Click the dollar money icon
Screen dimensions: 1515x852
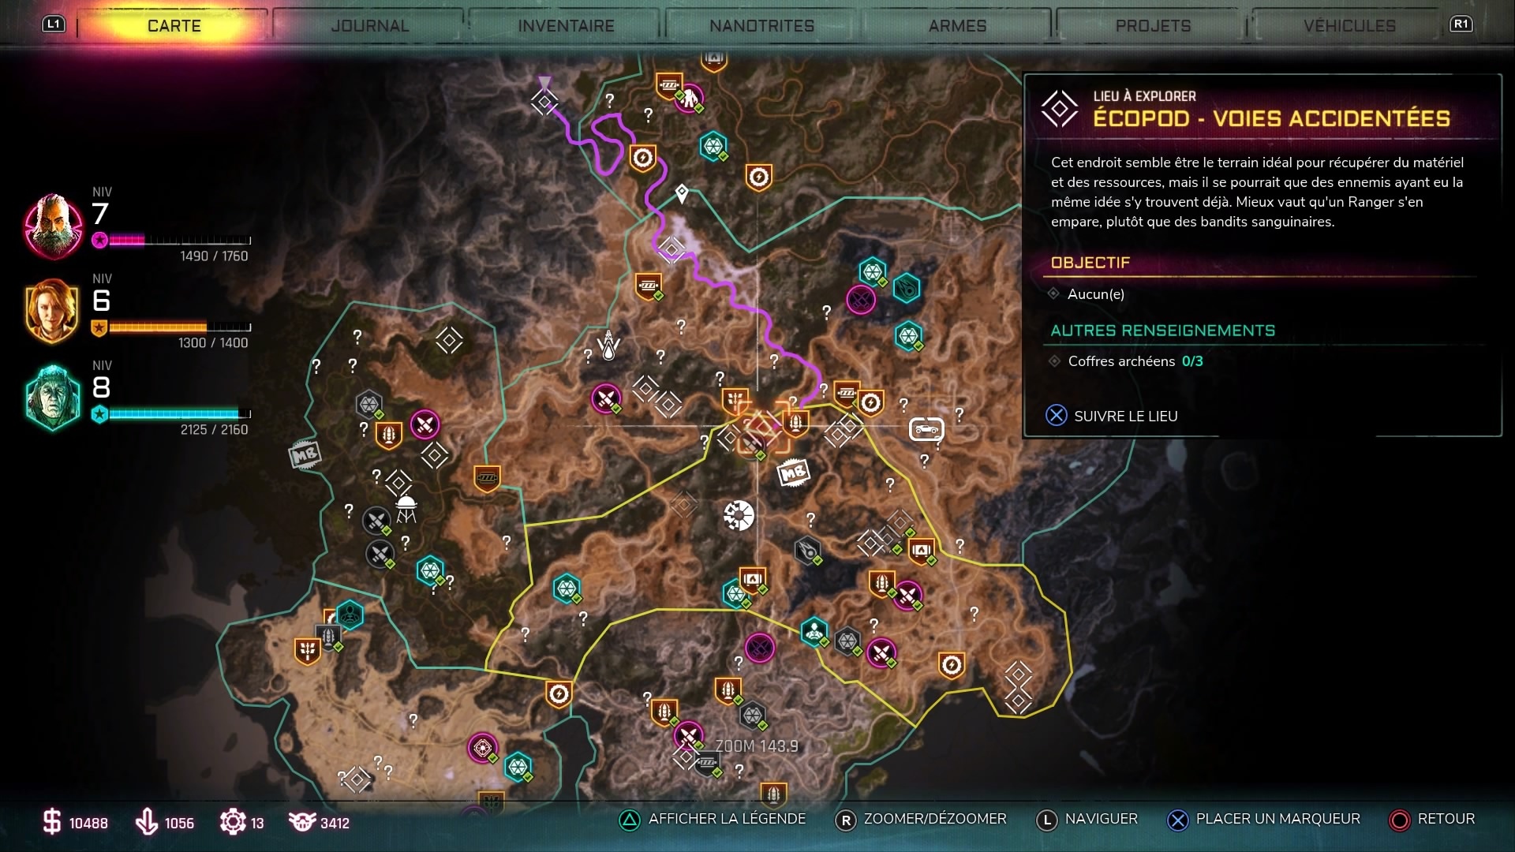(x=51, y=822)
